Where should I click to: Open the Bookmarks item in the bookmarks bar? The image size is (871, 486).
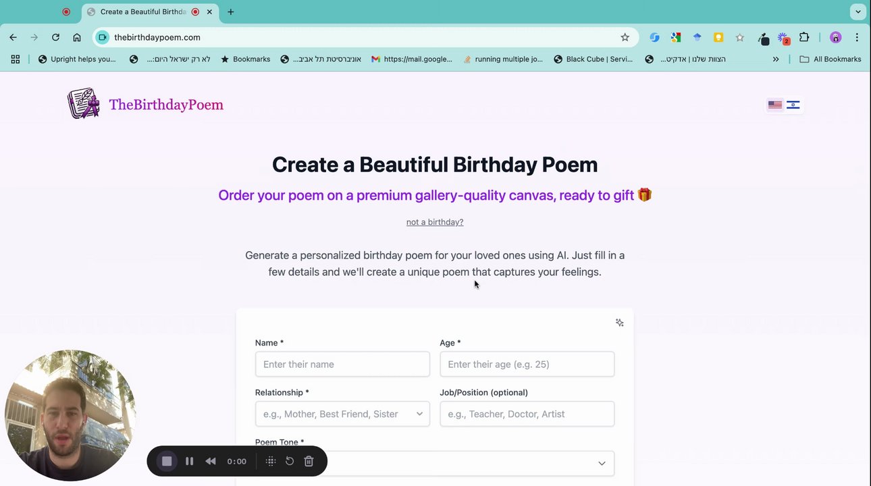click(246, 59)
